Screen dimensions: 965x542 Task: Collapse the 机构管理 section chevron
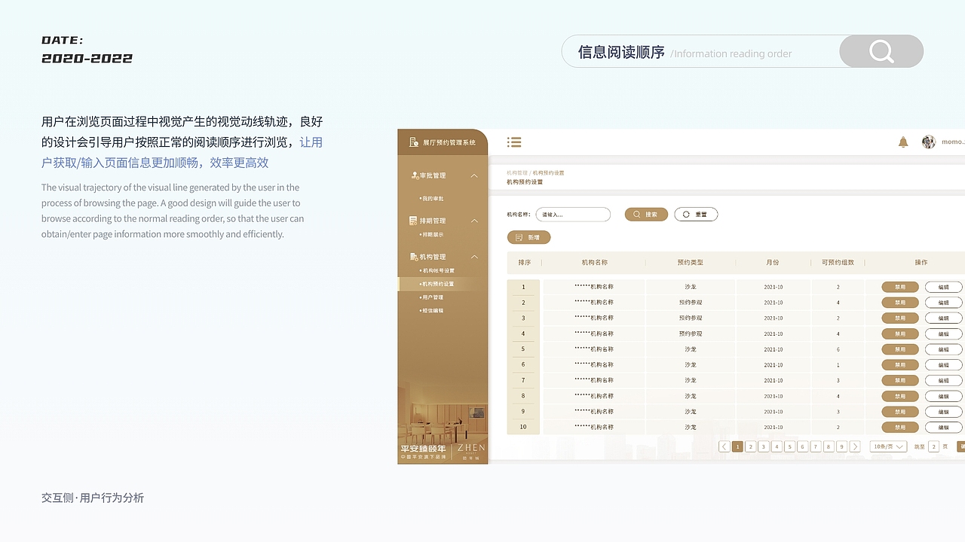pyautogui.click(x=474, y=257)
